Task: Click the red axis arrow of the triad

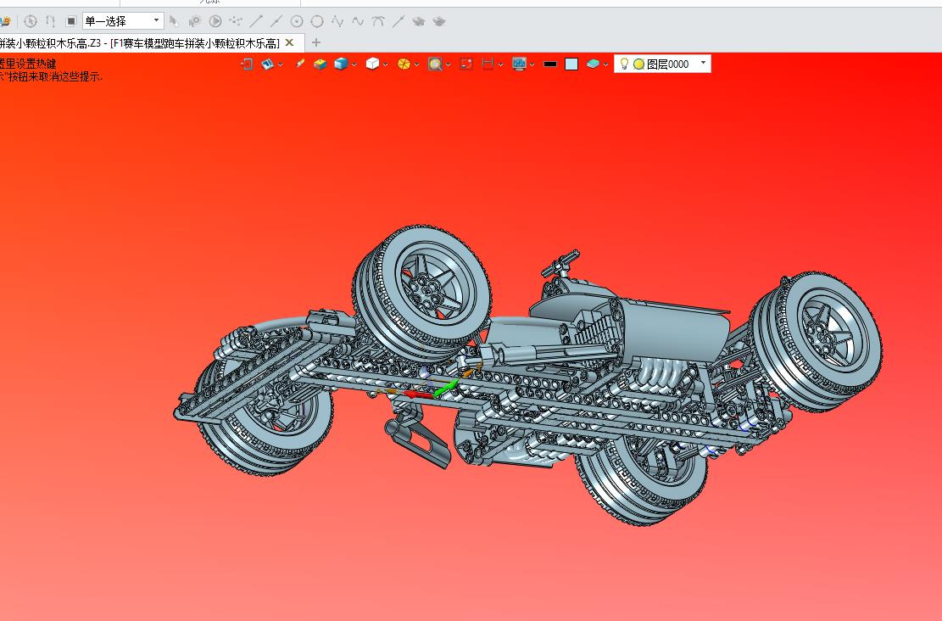Action: [417, 394]
